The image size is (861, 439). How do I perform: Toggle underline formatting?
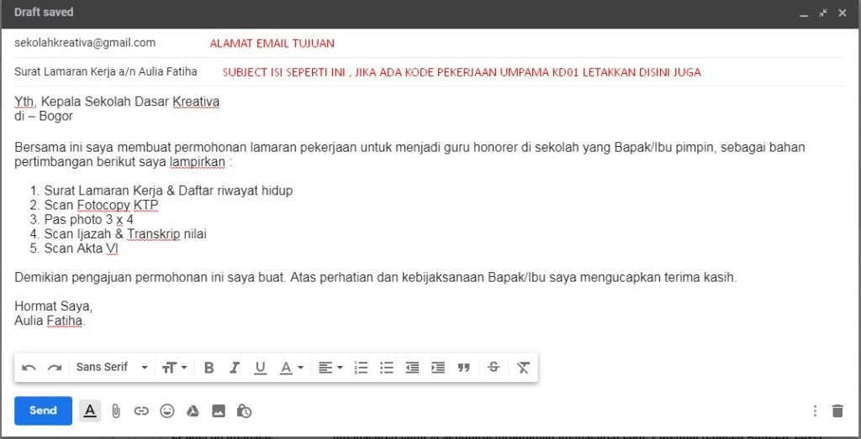pos(261,368)
